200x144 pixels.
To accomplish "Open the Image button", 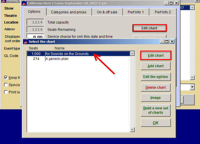I will pos(156,98).
